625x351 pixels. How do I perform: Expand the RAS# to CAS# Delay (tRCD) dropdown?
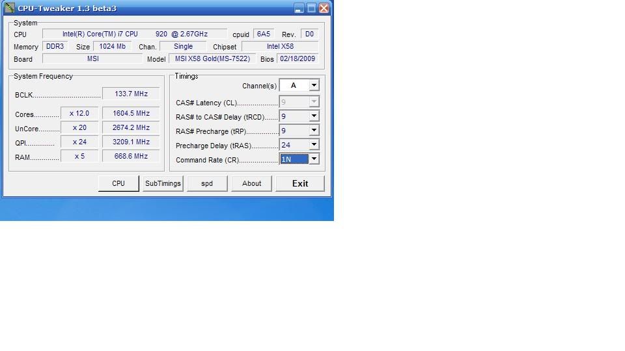[x=314, y=116]
